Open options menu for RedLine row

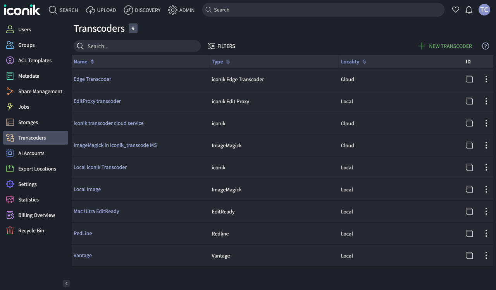pyautogui.click(x=486, y=234)
